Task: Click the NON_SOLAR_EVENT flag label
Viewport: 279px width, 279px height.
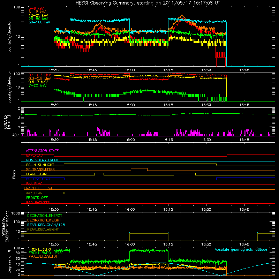Action: click(x=42, y=160)
